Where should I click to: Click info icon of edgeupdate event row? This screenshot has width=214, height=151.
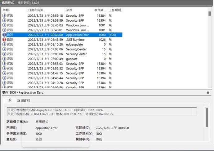coord(4,44)
